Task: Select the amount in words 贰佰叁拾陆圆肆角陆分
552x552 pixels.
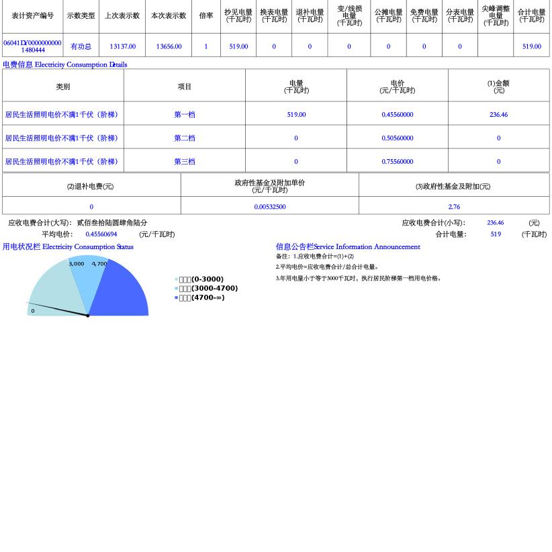Action: 112,223
